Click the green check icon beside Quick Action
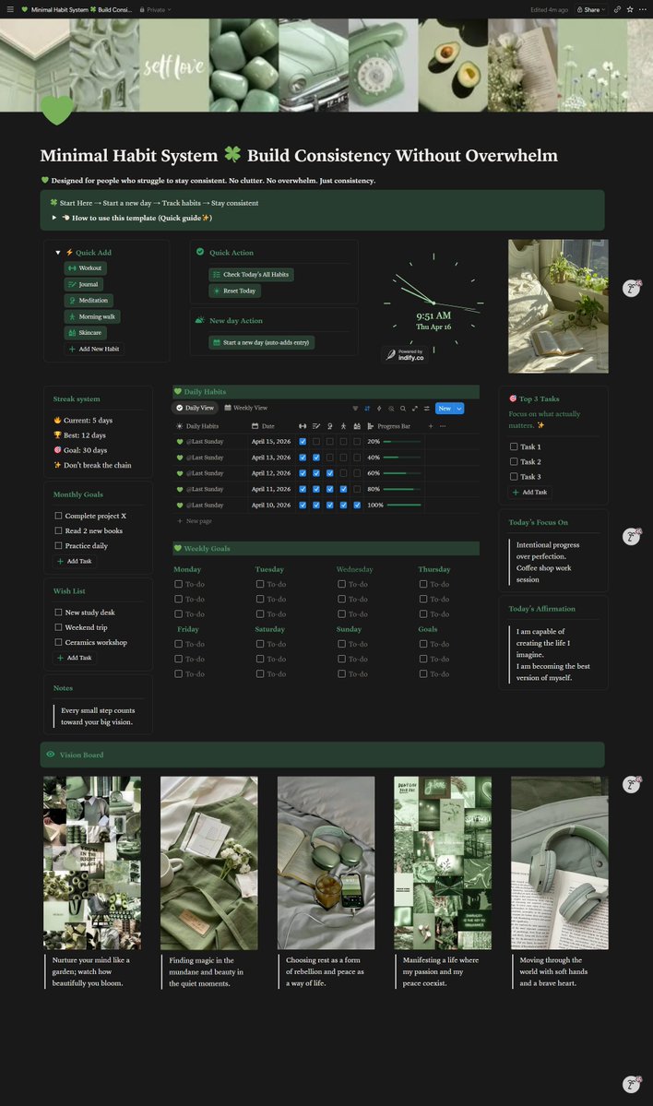The image size is (653, 1106). tap(200, 252)
